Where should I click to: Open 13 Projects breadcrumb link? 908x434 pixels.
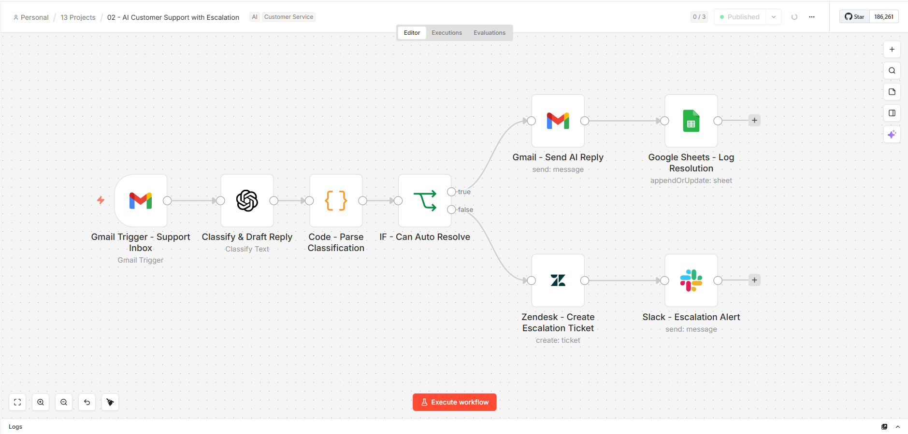tap(78, 17)
